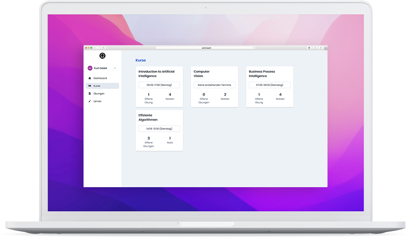Screen dimensions: 407x238
Task: Click the Keine anstehenden Termine box
Action: [215, 85]
